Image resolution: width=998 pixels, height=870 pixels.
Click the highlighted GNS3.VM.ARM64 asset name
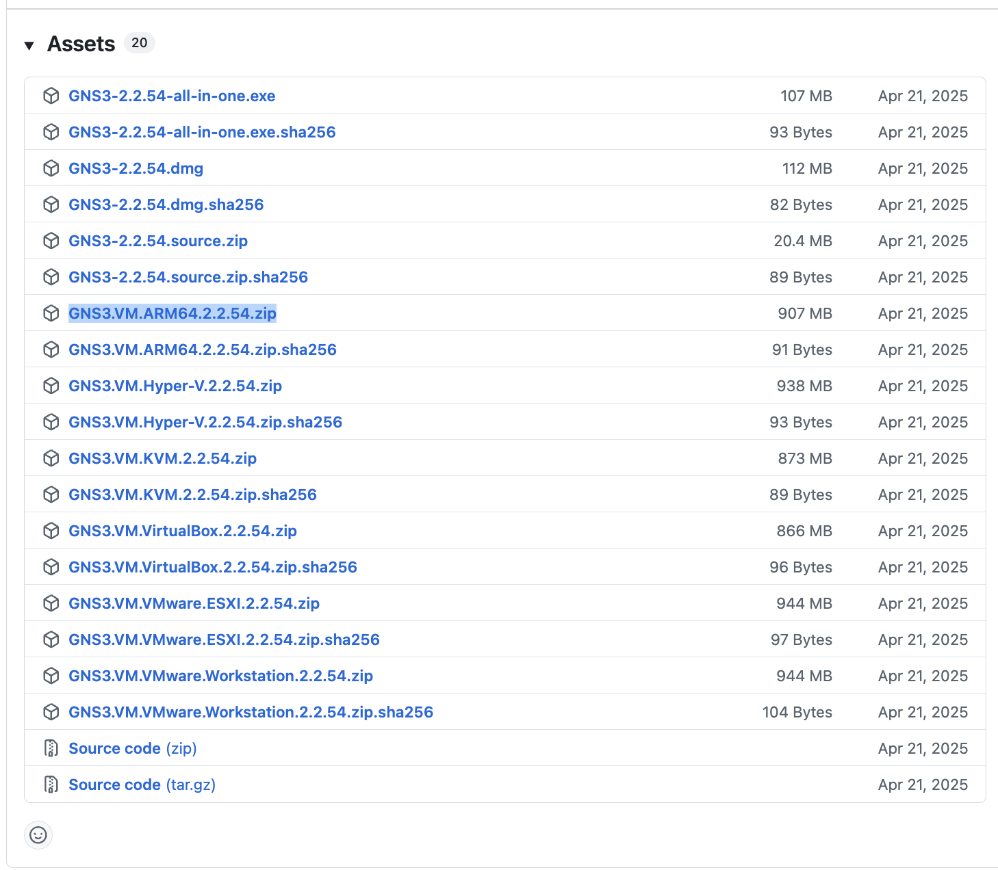[172, 313]
